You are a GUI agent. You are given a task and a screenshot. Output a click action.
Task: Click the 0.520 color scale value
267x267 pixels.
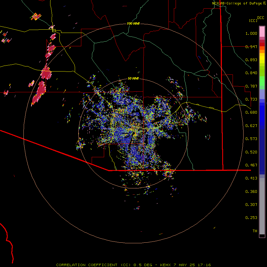point(251,152)
